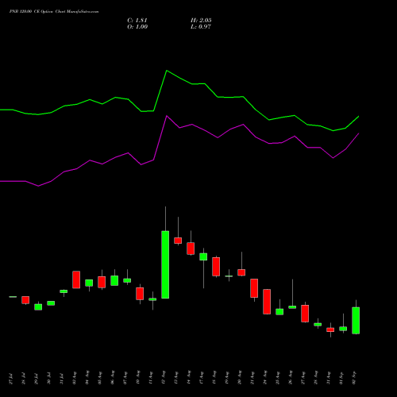Click the open value "O: 1.00"

pyautogui.click(x=137, y=27)
